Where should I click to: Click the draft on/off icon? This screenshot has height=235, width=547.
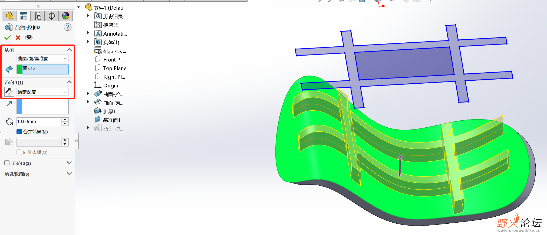coord(9,142)
